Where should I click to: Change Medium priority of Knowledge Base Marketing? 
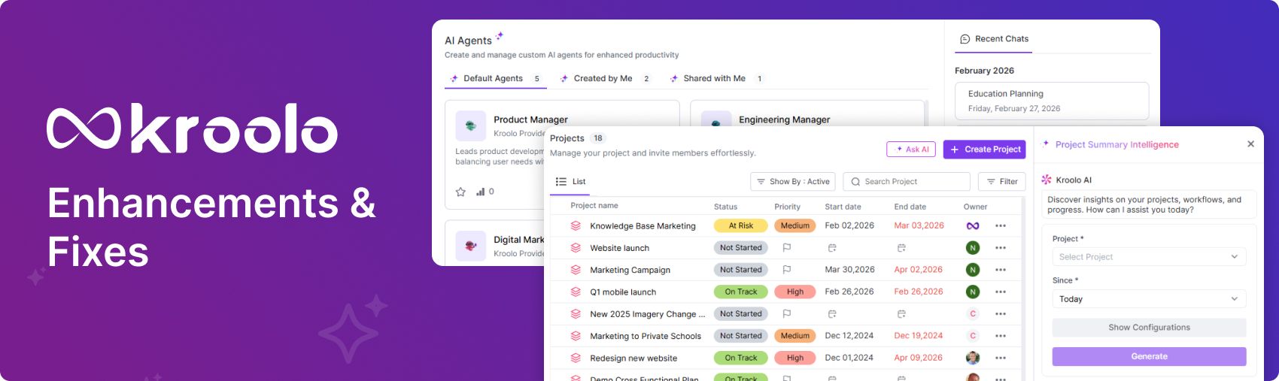point(795,225)
